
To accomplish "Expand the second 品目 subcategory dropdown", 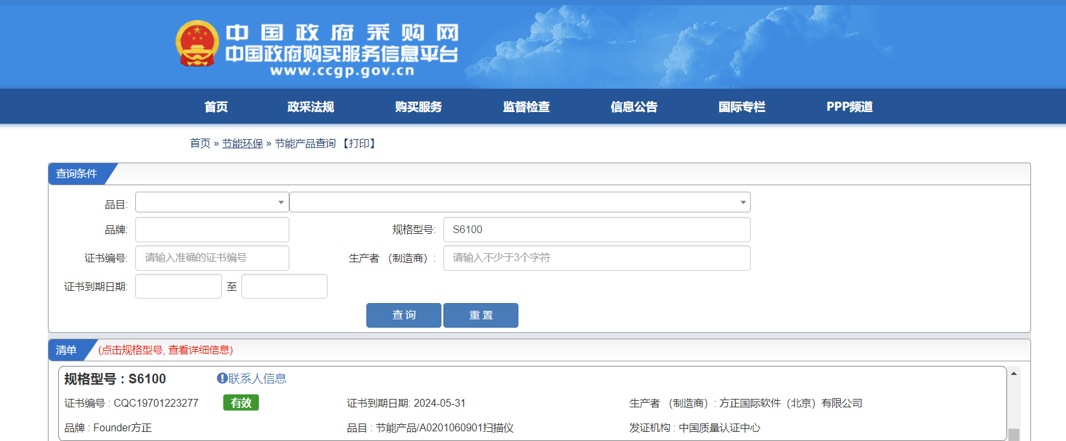I will (x=519, y=203).
